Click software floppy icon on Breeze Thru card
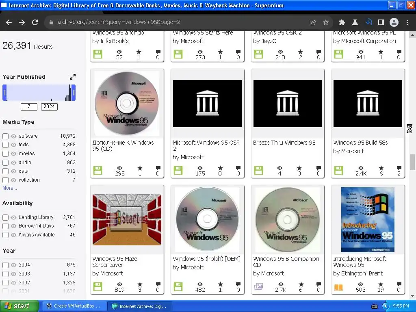416x312 pixels. [x=258, y=171]
